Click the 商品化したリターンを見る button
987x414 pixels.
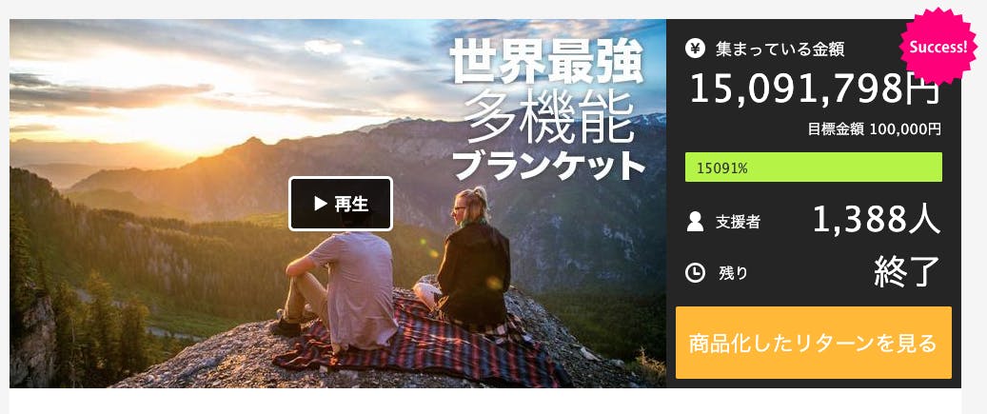coord(813,343)
